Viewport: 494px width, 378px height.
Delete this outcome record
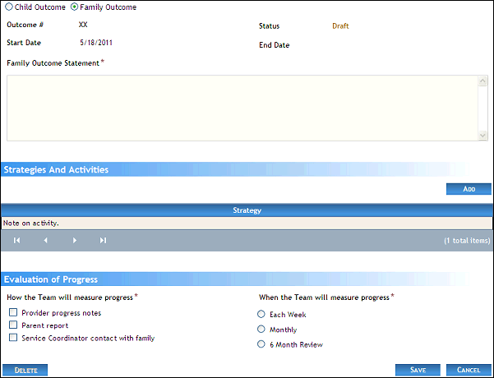(x=25, y=371)
